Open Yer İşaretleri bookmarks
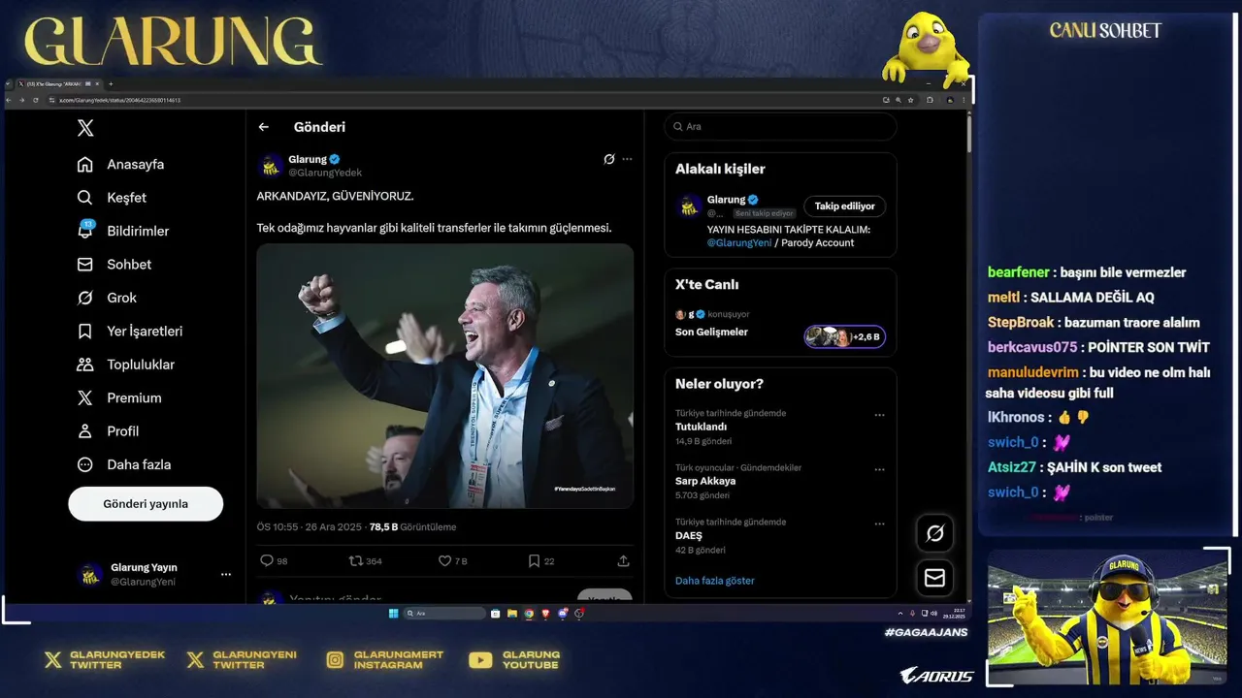The height and width of the screenshot is (698, 1242). [130, 331]
